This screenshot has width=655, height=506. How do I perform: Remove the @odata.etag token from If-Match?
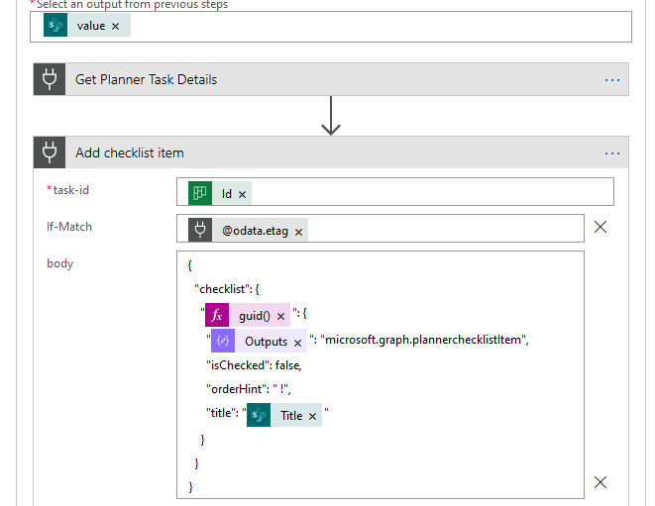tap(298, 231)
